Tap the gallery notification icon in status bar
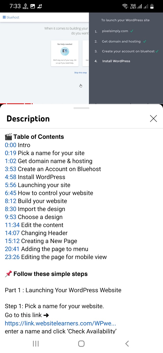The image size is (163, 353). pos(33,6)
